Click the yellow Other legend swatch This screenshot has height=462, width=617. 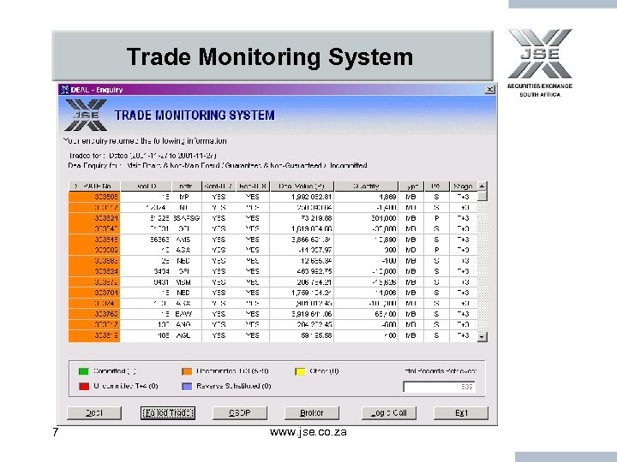(x=300, y=371)
